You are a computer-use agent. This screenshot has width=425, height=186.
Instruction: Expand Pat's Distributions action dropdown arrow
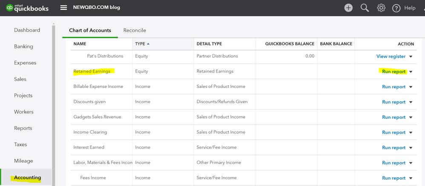[411, 56]
